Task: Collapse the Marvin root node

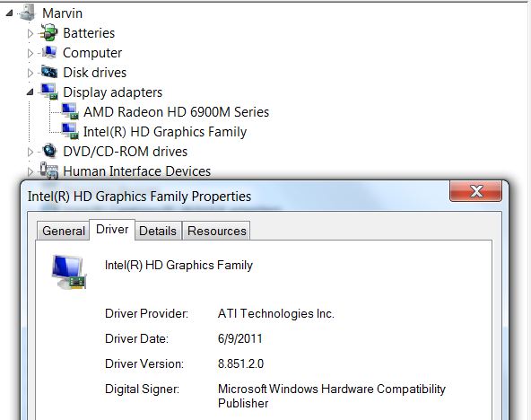Action: [x=9, y=13]
